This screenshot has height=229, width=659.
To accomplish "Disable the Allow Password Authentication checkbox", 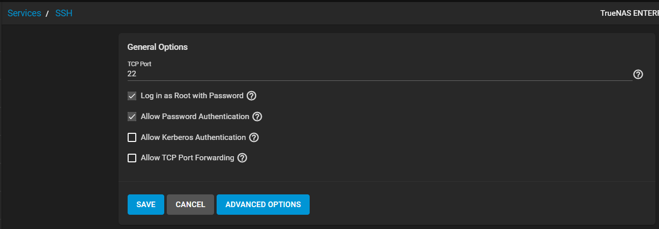I will pos(132,117).
